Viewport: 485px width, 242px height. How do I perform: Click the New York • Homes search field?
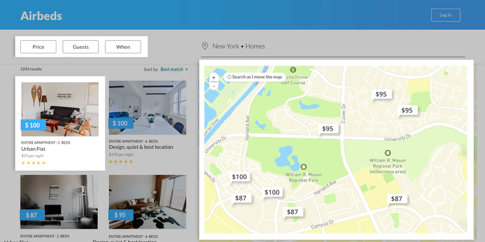(333, 47)
